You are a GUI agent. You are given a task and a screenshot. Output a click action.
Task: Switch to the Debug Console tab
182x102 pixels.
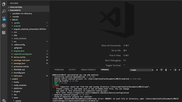(88, 70)
